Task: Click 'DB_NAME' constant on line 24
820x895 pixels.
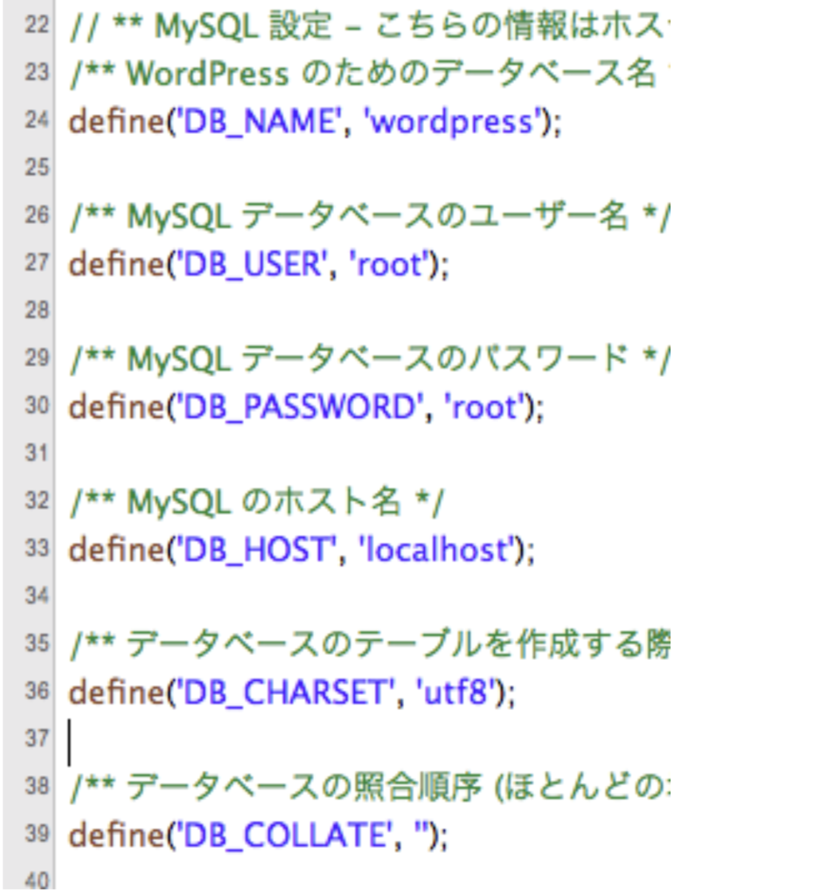Action: [259, 122]
